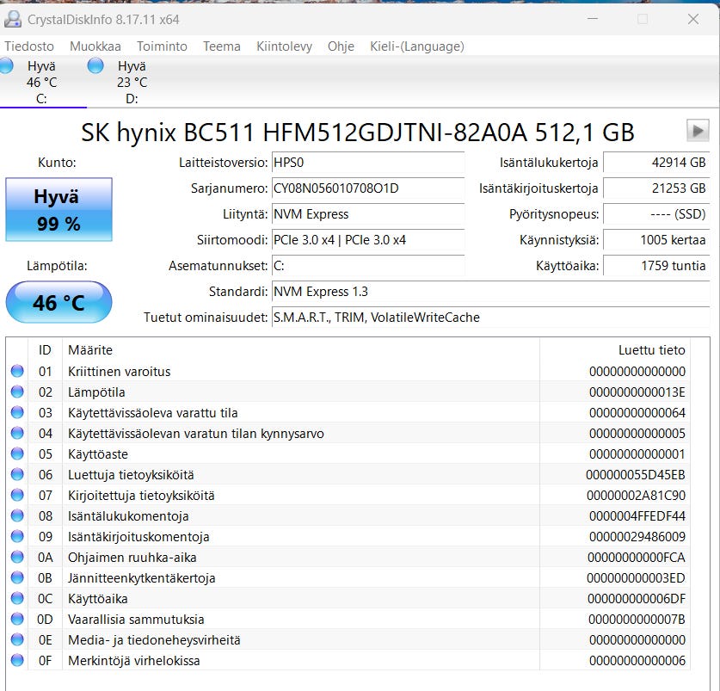The image size is (720, 691).
Task: Click status orb for Merkintöjä virhelokissa
Action: tap(17, 661)
